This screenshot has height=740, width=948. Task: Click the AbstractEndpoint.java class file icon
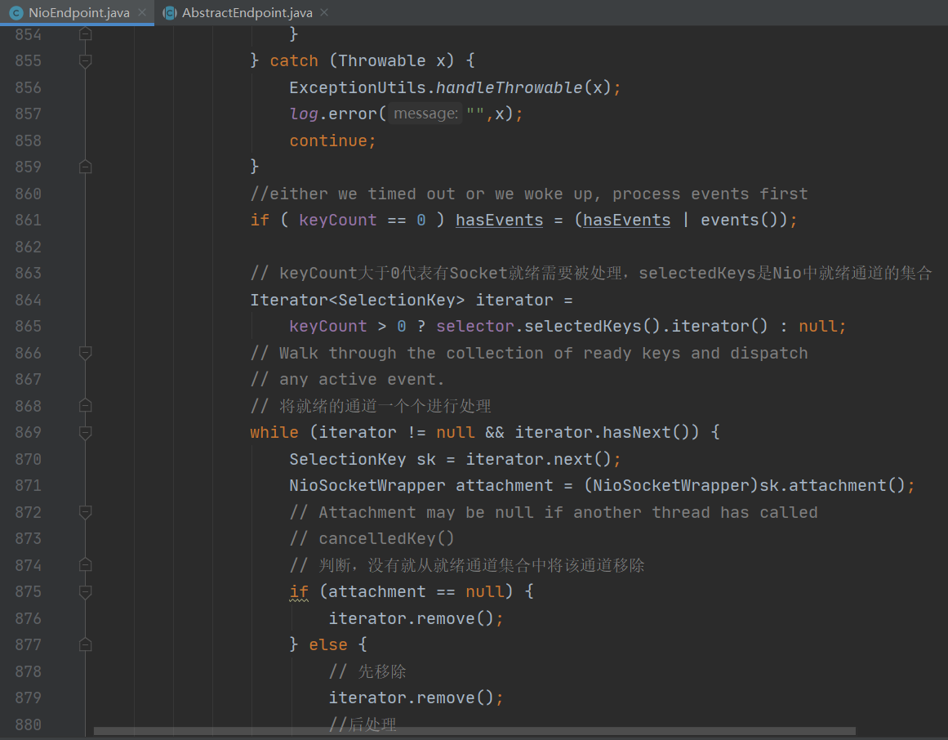coord(170,13)
